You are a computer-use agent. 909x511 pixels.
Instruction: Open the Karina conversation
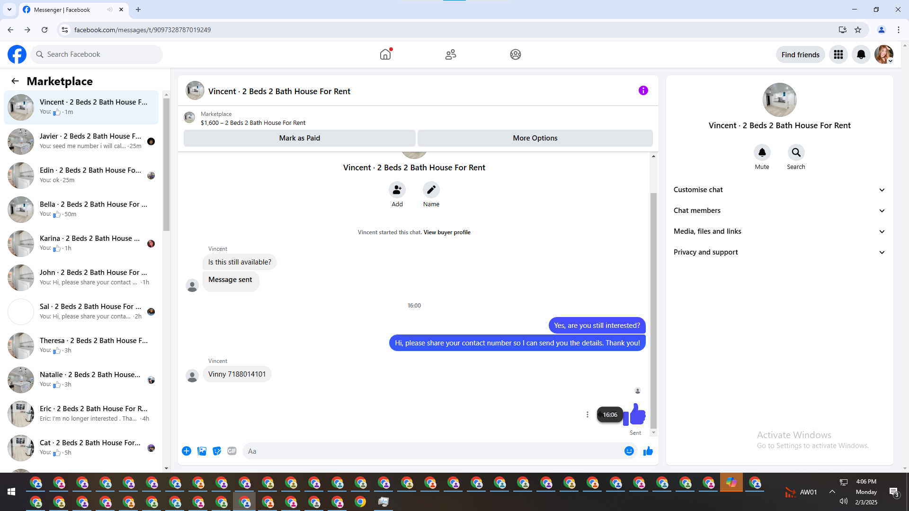[x=81, y=244]
